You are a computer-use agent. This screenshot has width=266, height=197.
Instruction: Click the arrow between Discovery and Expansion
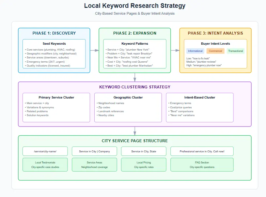coord(94,50)
